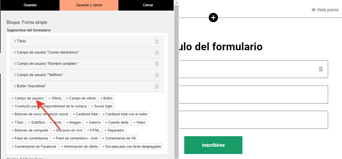Insert a new Título segment via + Título
The height and width of the screenshot is (159, 342).
coord(18,122)
